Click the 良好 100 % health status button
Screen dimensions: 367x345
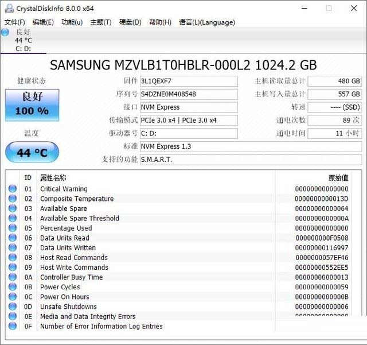click(32, 105)
